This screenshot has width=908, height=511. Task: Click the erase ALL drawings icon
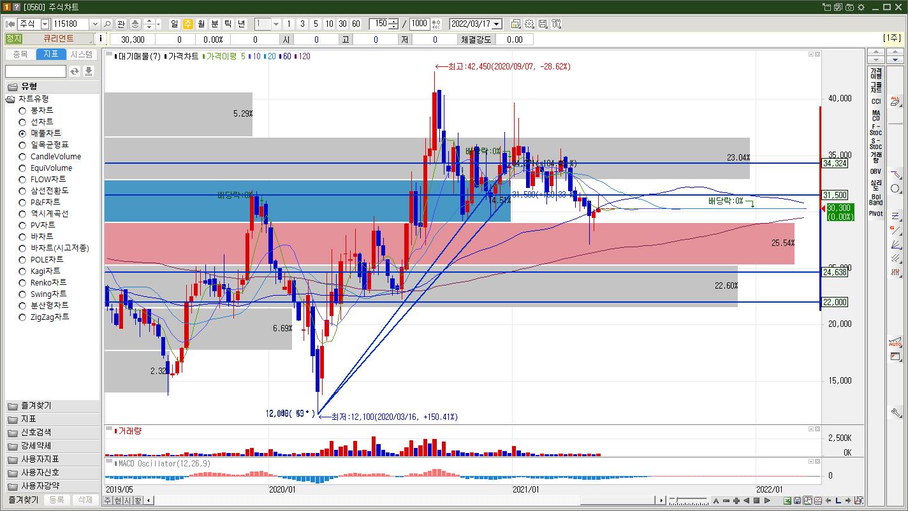click(895, 101)
